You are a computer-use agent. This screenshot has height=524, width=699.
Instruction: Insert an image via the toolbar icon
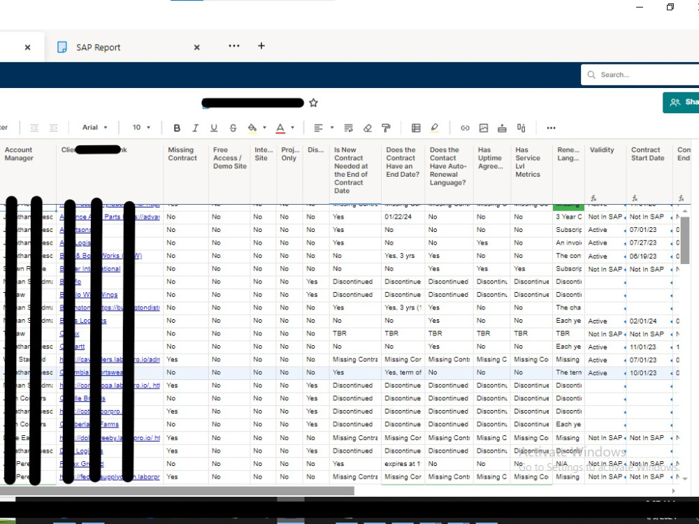pyautogui.click(x=484, y=128)
